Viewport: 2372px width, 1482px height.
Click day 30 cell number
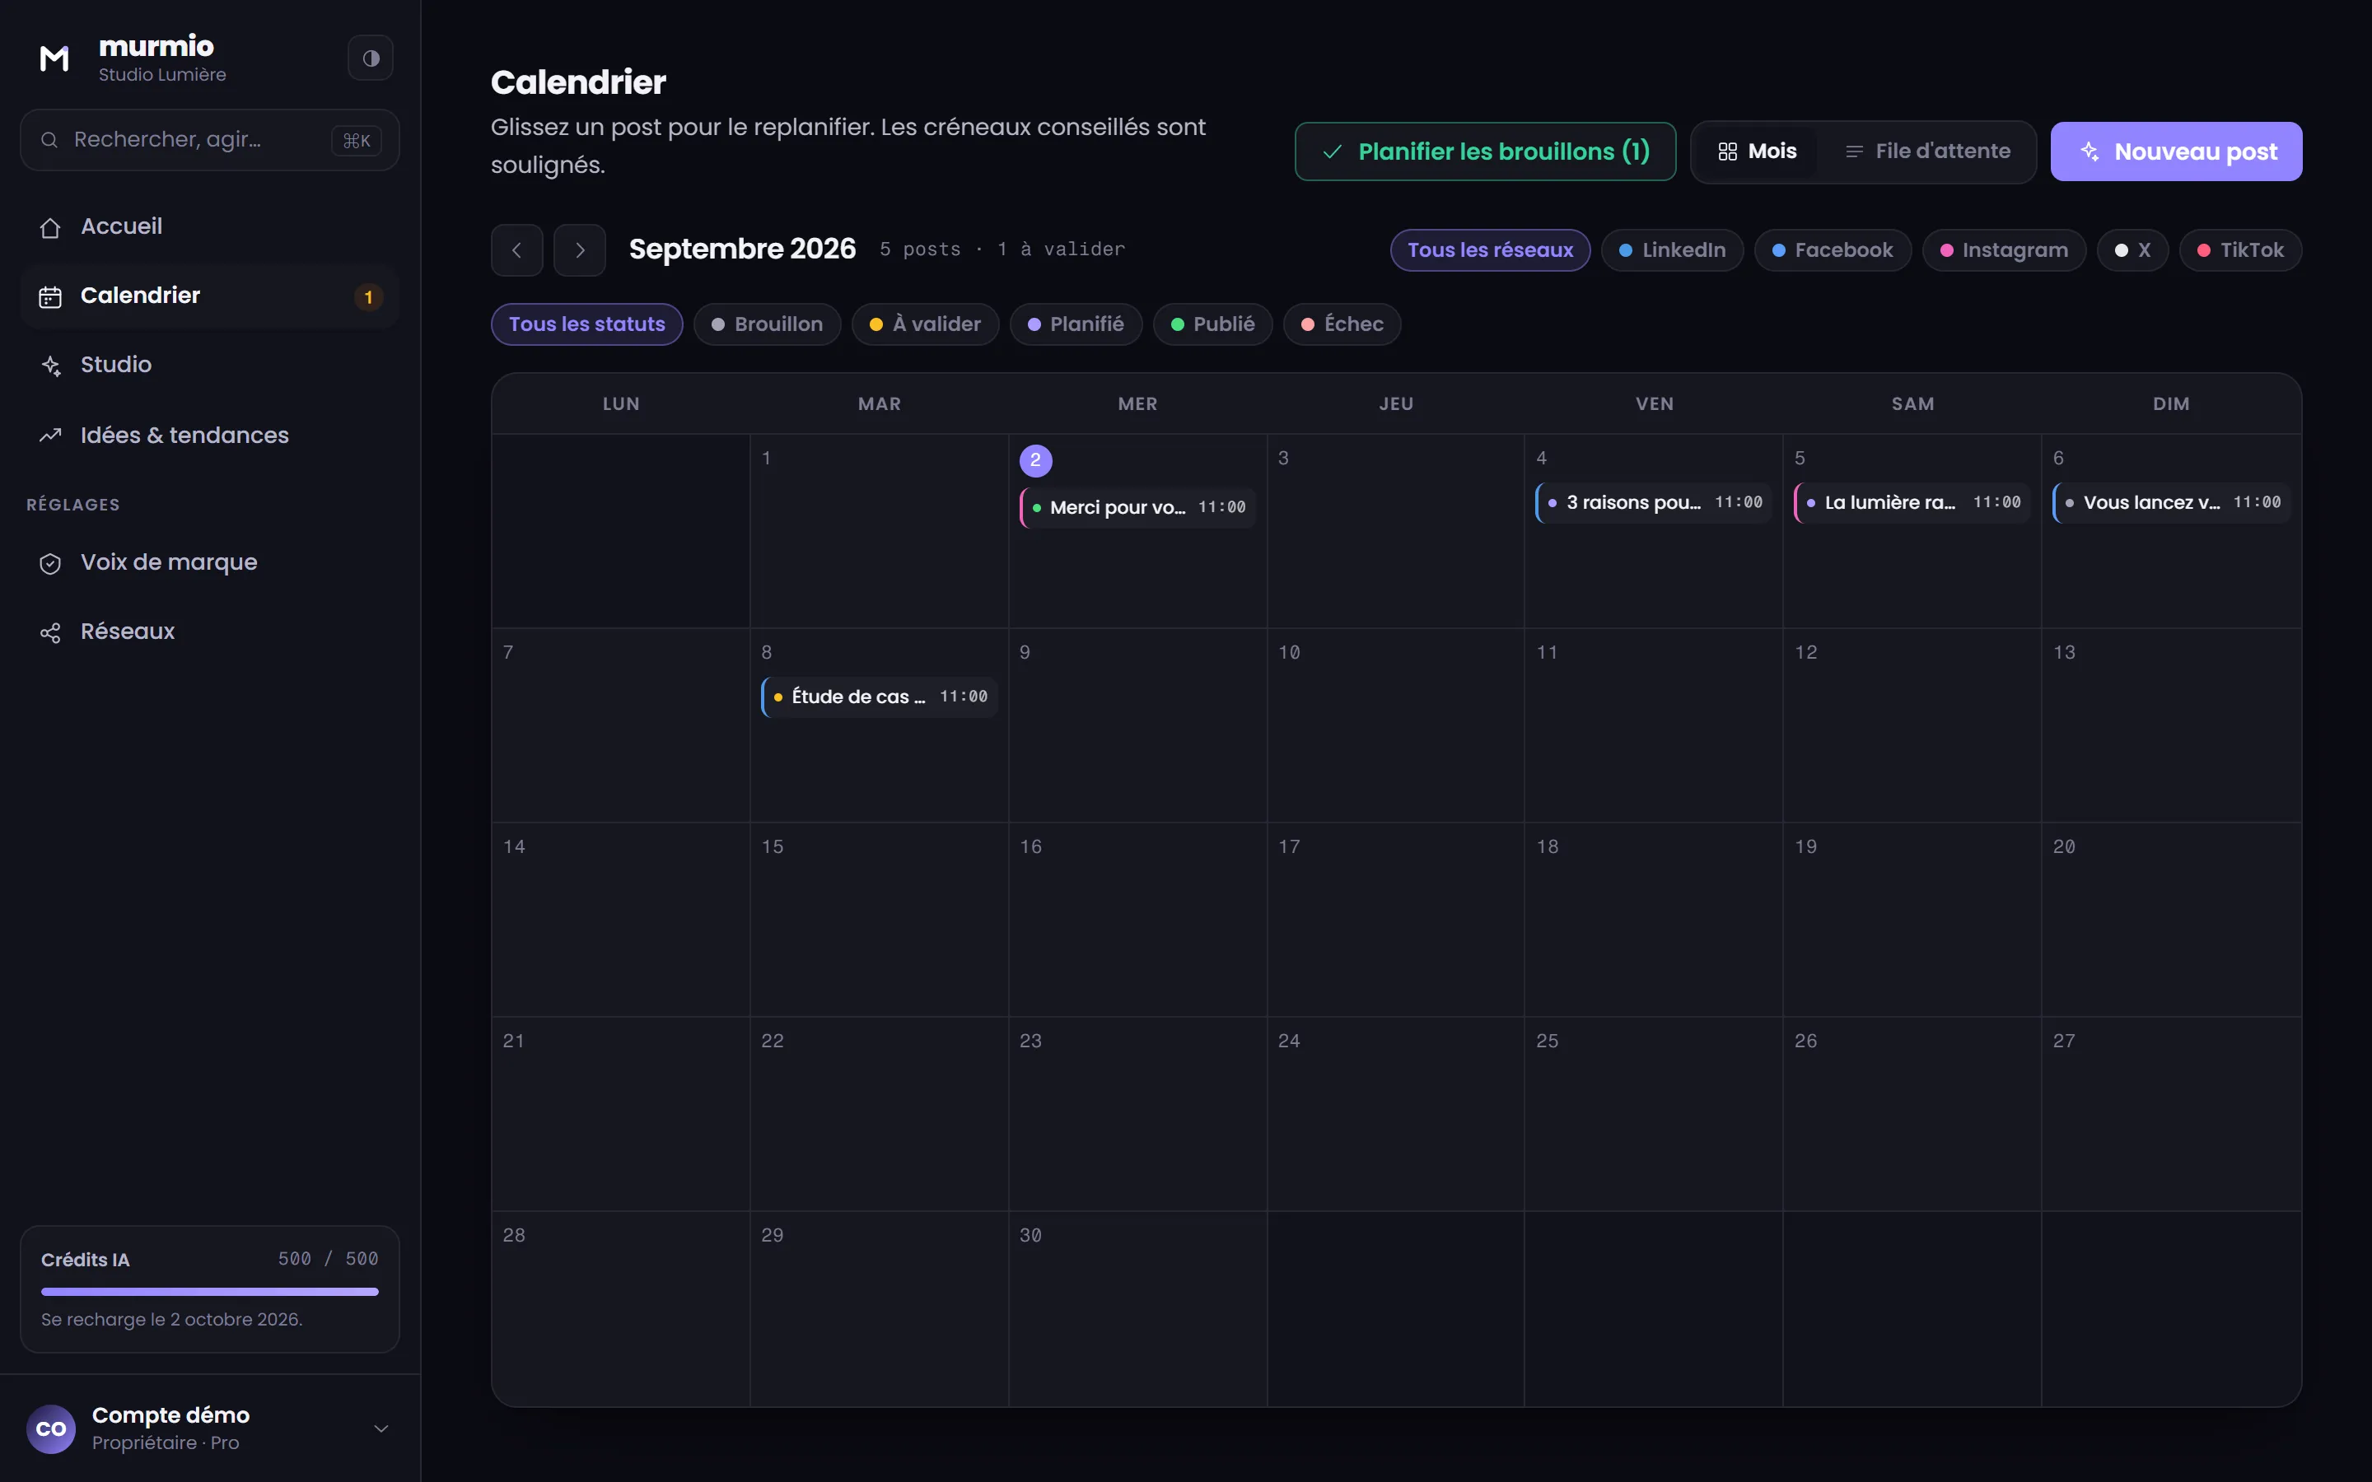coord(1030,1236)
